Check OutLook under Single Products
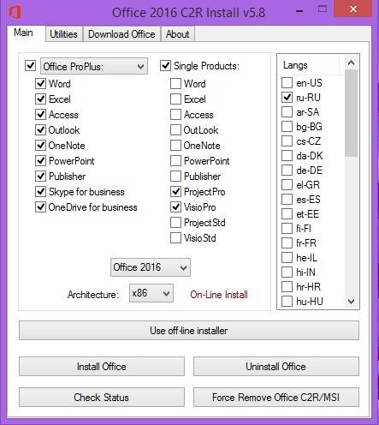 pos(175,129)
